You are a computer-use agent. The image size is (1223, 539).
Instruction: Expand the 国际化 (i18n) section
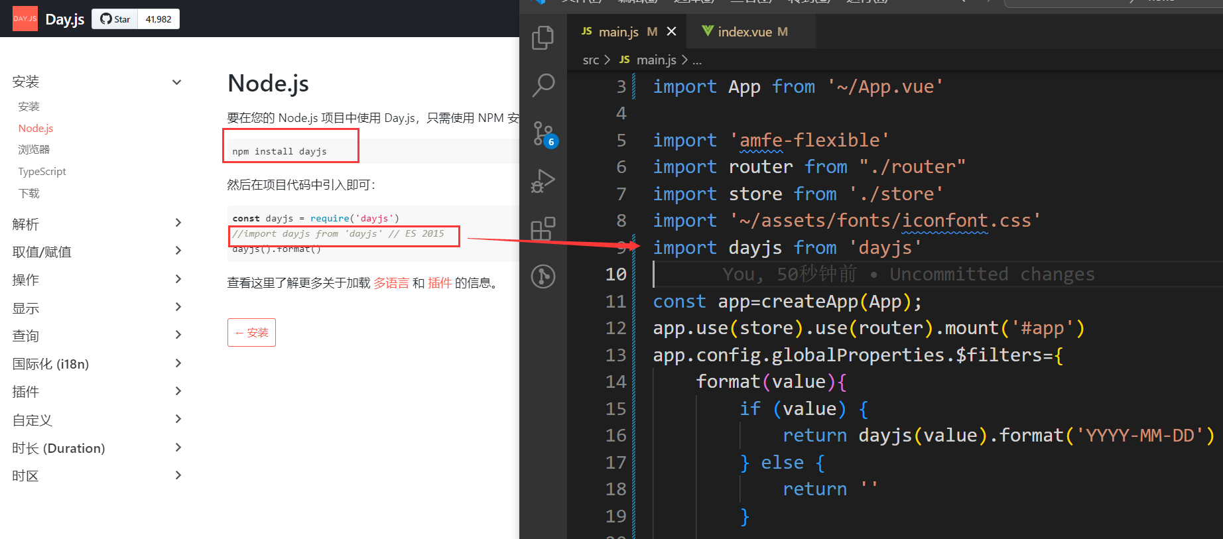click(x=177, y=363)
